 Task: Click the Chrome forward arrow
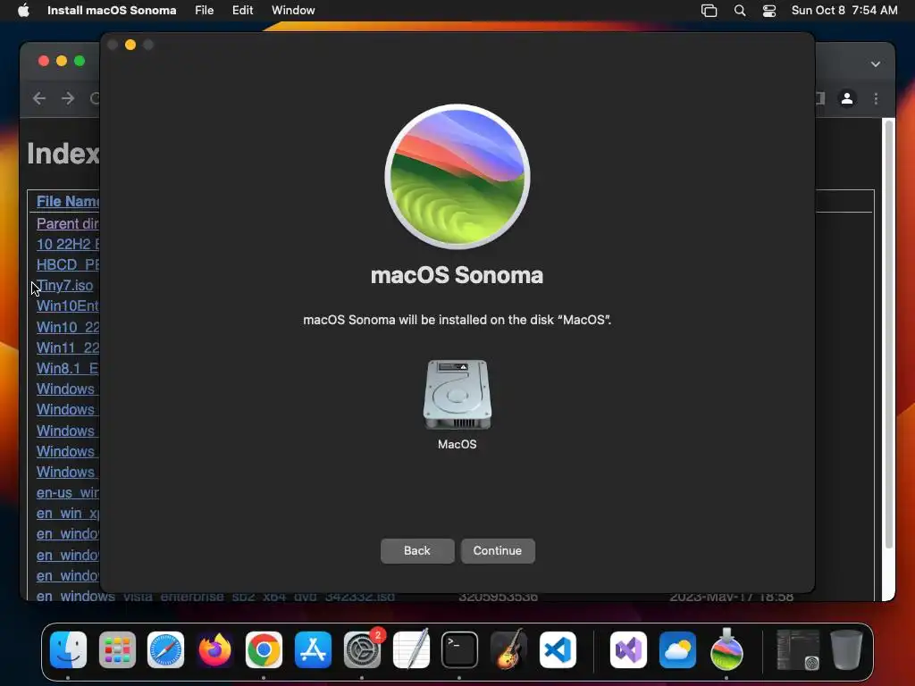(x=68, y=98)
